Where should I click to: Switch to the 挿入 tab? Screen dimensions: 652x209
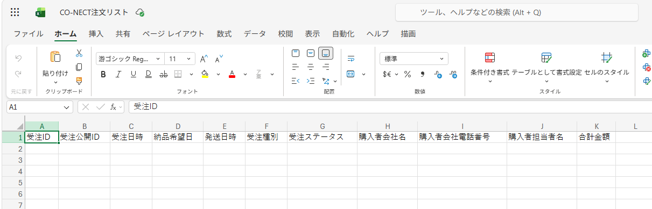[x=96, y=33]
